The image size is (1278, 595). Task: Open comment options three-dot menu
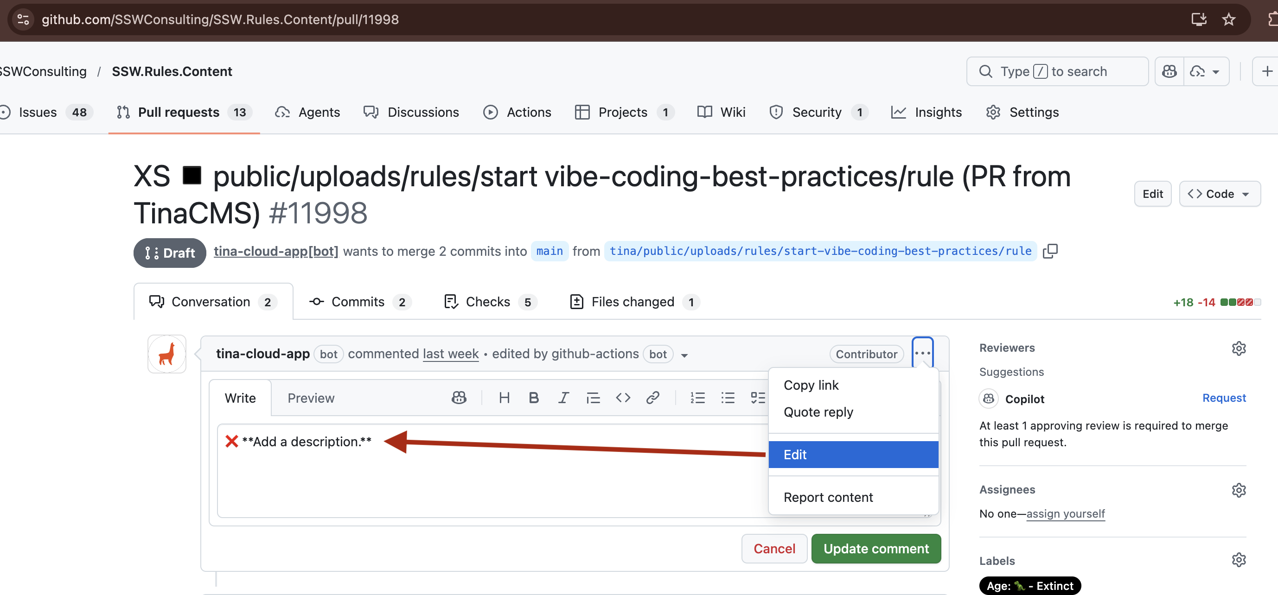922,353
